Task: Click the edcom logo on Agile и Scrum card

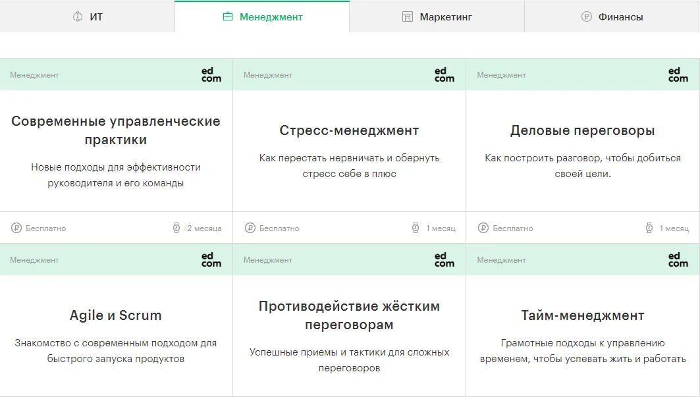Action: click(211, 260)
